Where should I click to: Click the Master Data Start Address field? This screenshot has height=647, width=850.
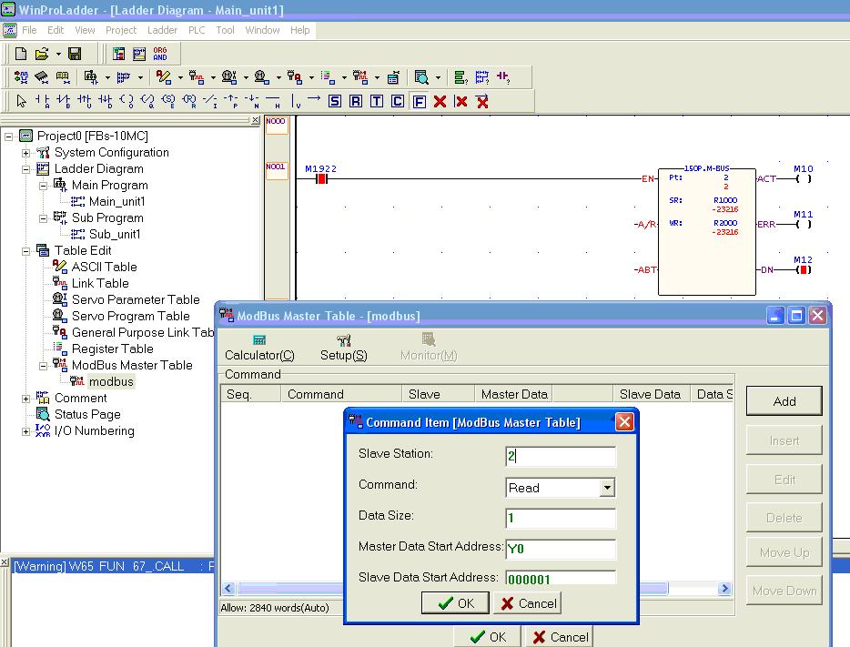click(x=561, y=549)
